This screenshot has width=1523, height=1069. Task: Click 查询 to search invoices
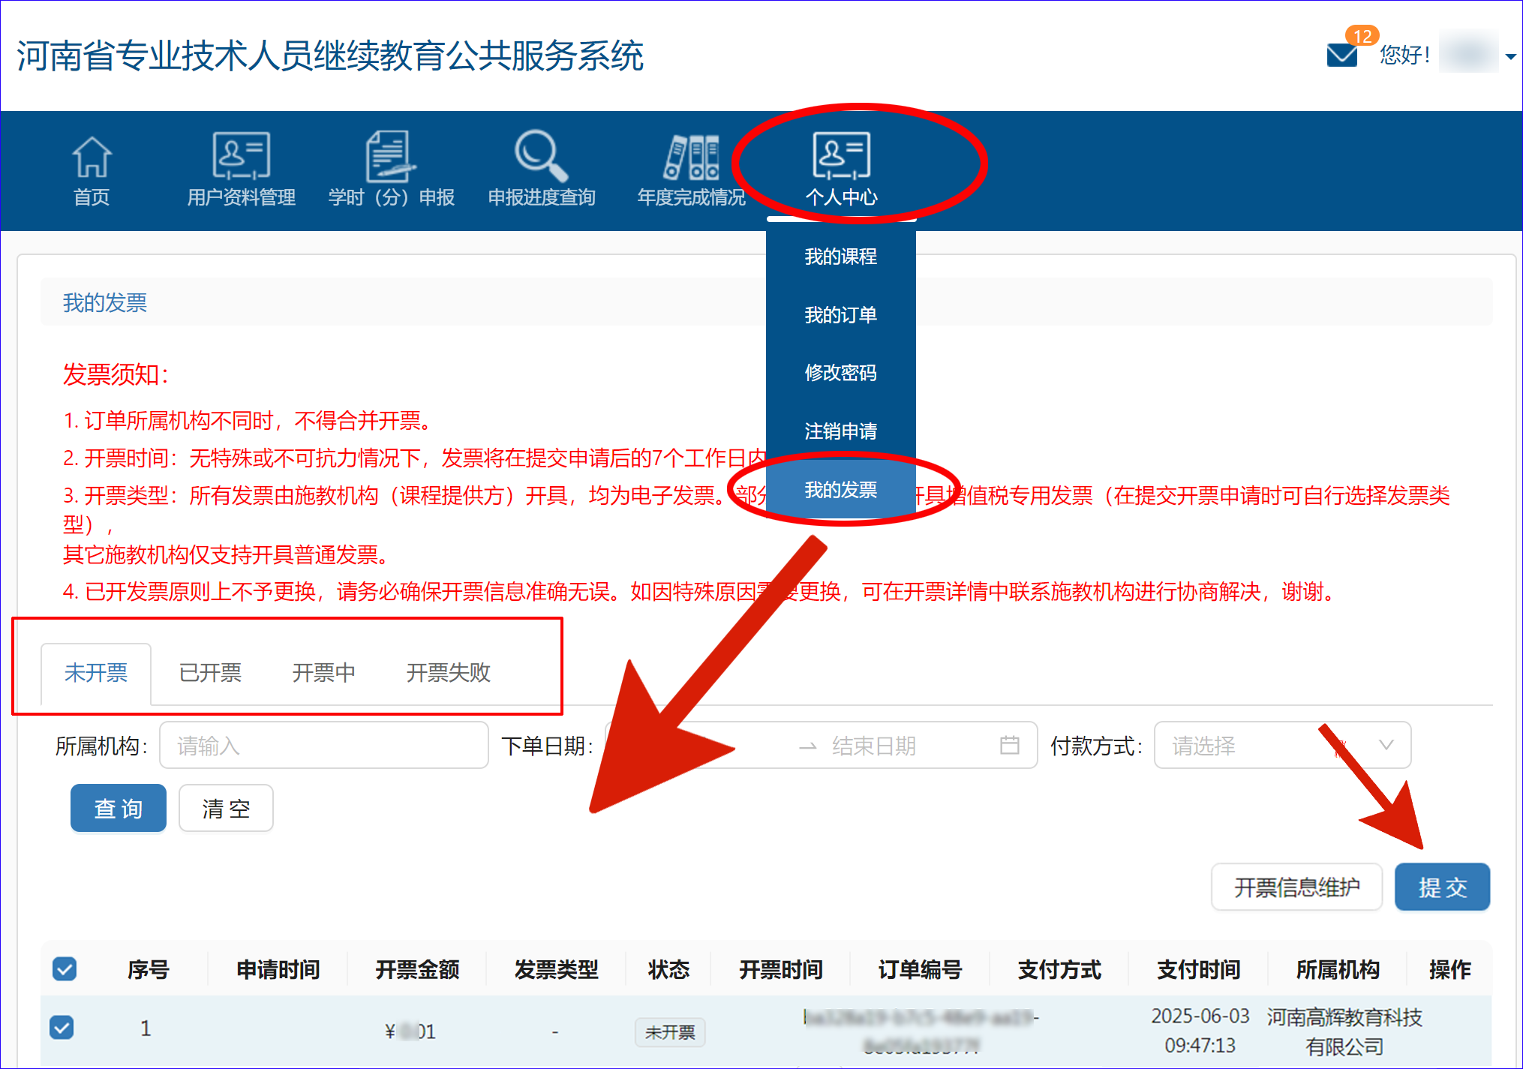click(x=118, y=808)
